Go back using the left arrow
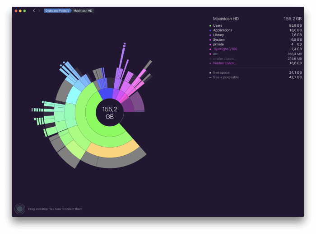 click(34, 10)
